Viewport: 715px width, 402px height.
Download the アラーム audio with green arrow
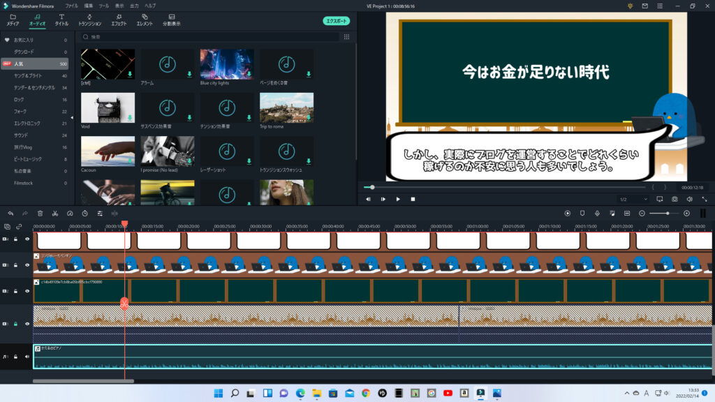pos(189,74)
